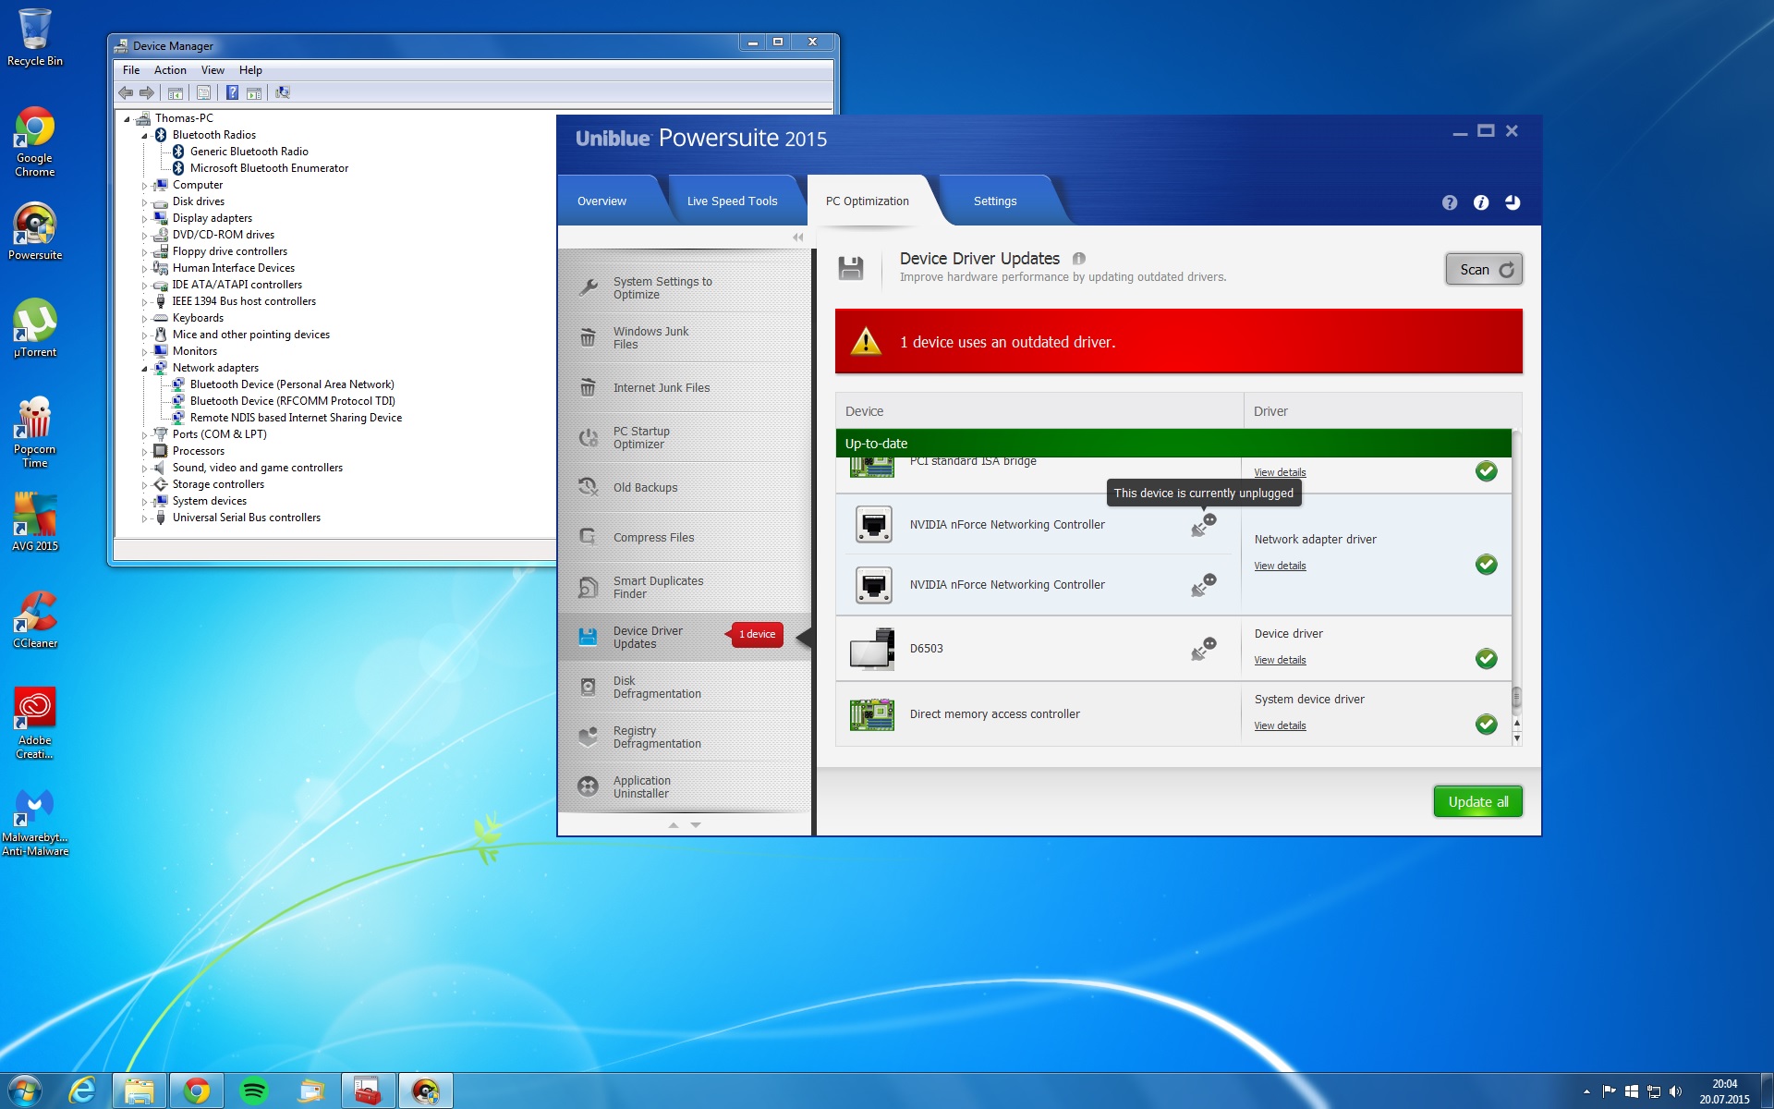This screenshot has width=1774, height=1109.
Task: Open Action menu in Device Manager
Action: 170,70
